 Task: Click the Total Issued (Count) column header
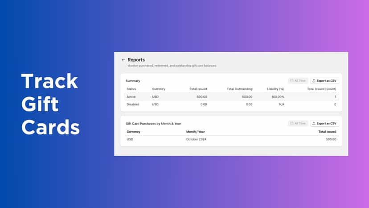point(321,89)
